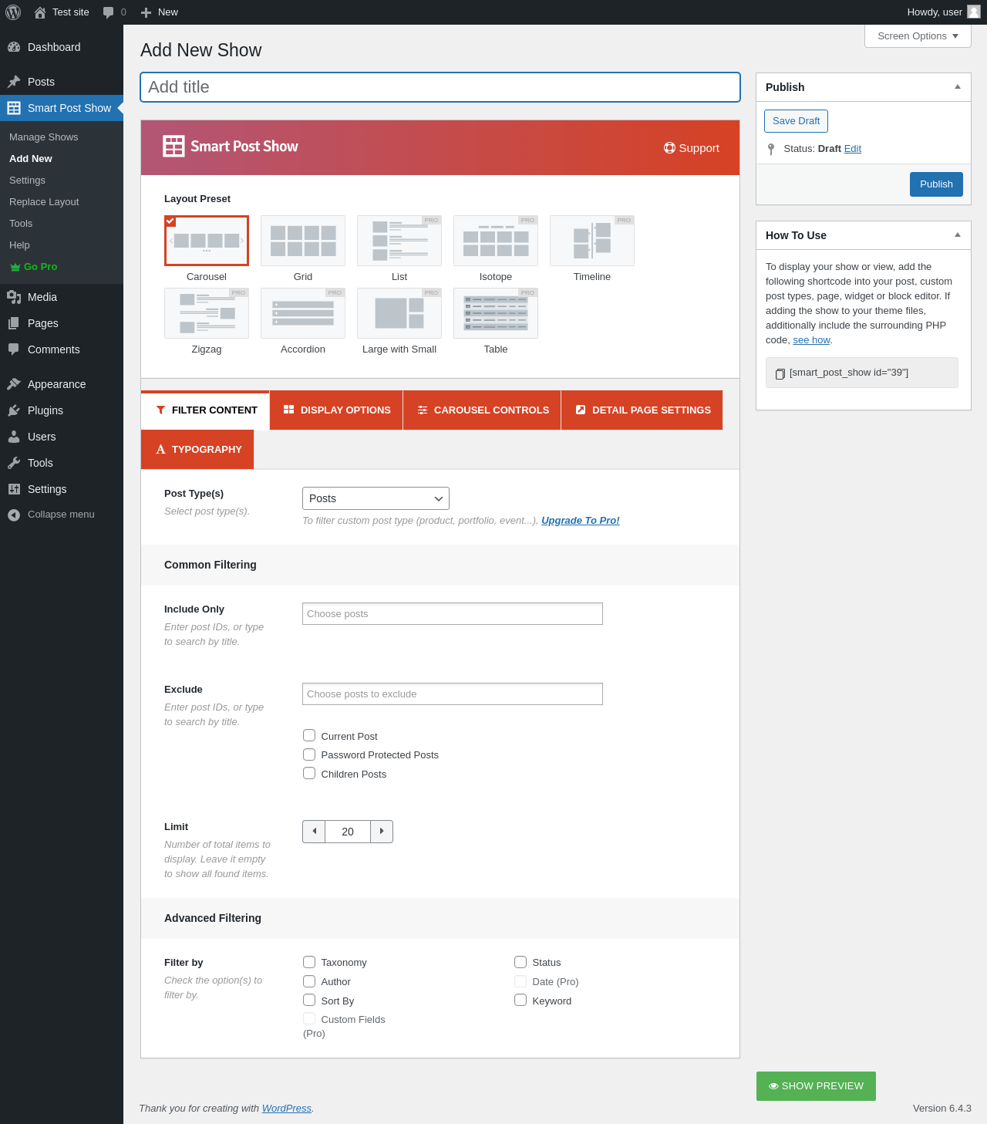Screen dimensions: 987x1124
Task: Tick the Children Posts checkbox
Action: tap(309, 773)
